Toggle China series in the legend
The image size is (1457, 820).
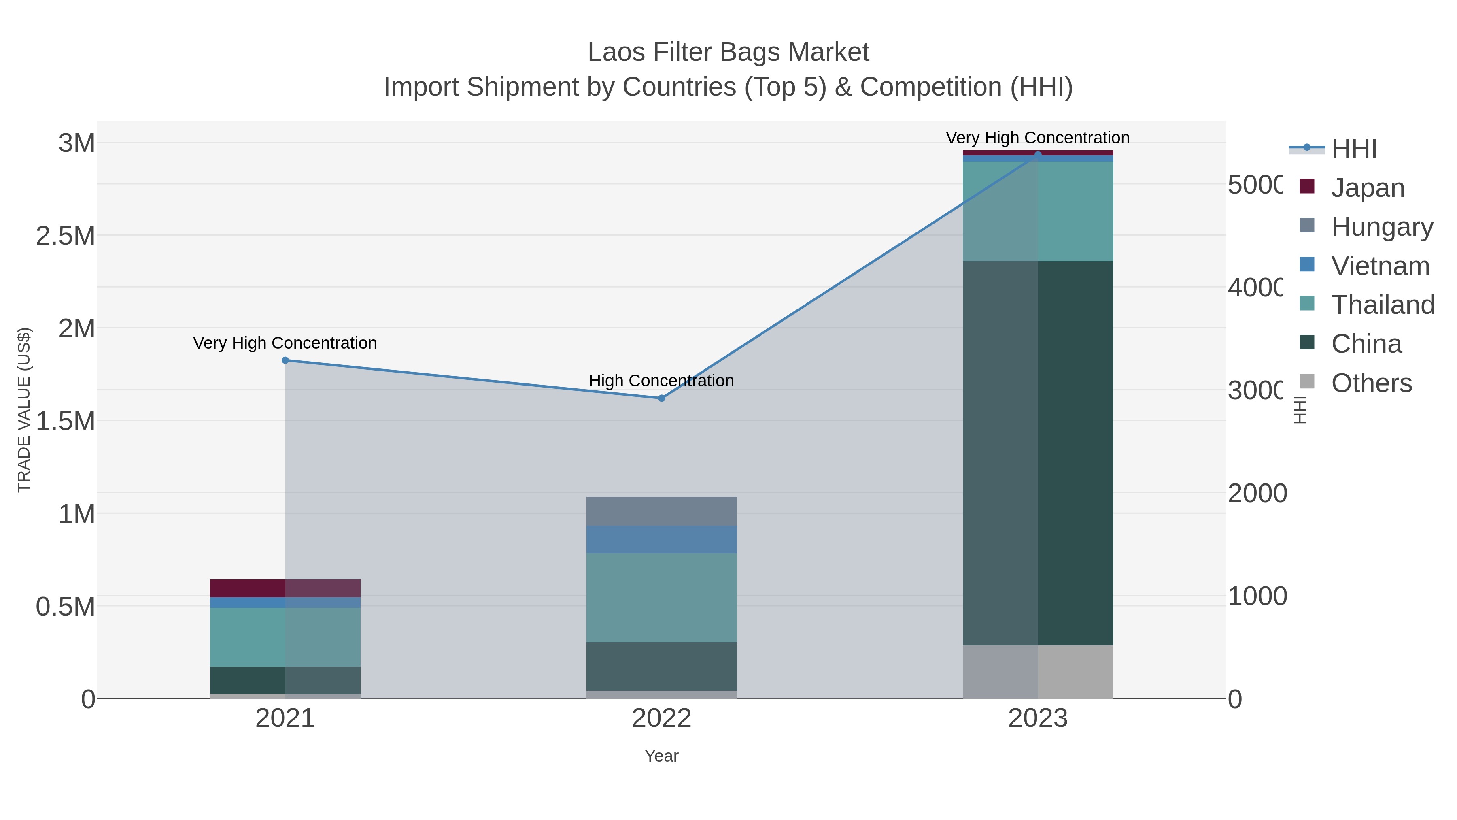tap(1351, 343)
